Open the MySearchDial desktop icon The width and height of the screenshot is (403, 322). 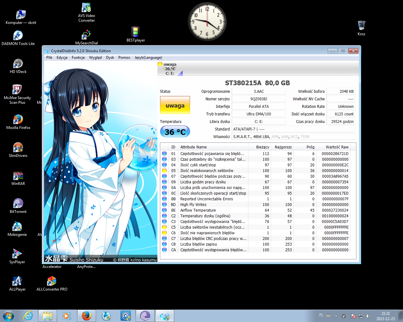(x=87, y=37)
